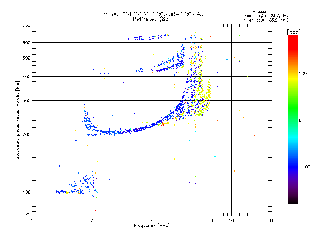This screenshot has height=240, width=320.
Task: Click the blue E-layer echo cluster near 100 km
Action: pos(78,185)
